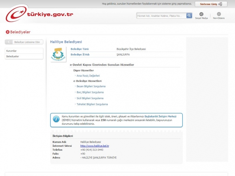Focus the Hizmet Adı search field

coord(161,16)
